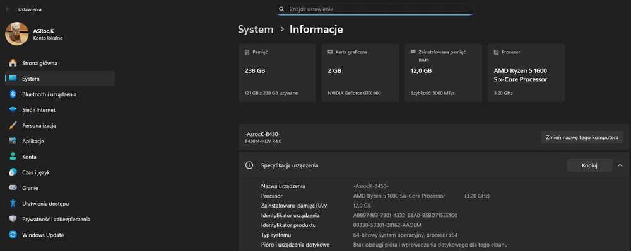631x251 pixels.
Task: Go to Sieć i Internet
Action: pos(60,110)
